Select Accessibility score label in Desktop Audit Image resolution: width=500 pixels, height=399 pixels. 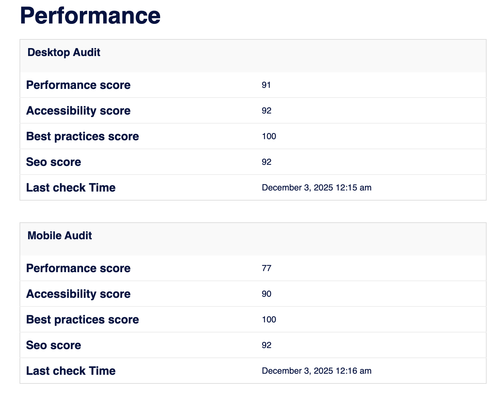[x=78, y=111]
